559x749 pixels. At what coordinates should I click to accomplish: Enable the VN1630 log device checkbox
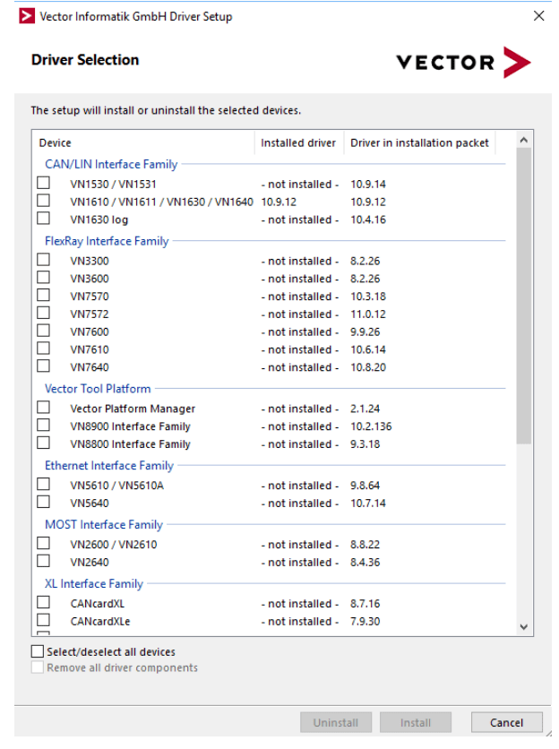tap(43, 219)
